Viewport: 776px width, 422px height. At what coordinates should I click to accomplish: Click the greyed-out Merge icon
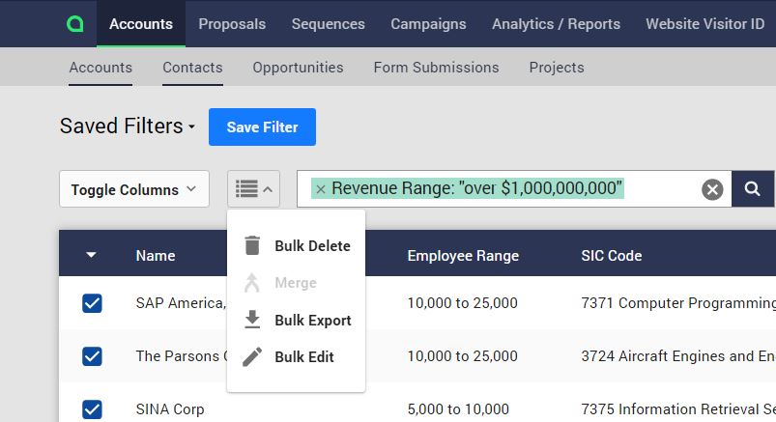[252, 283]
